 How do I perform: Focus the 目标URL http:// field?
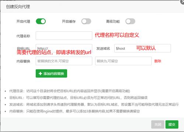pos(64,48)
